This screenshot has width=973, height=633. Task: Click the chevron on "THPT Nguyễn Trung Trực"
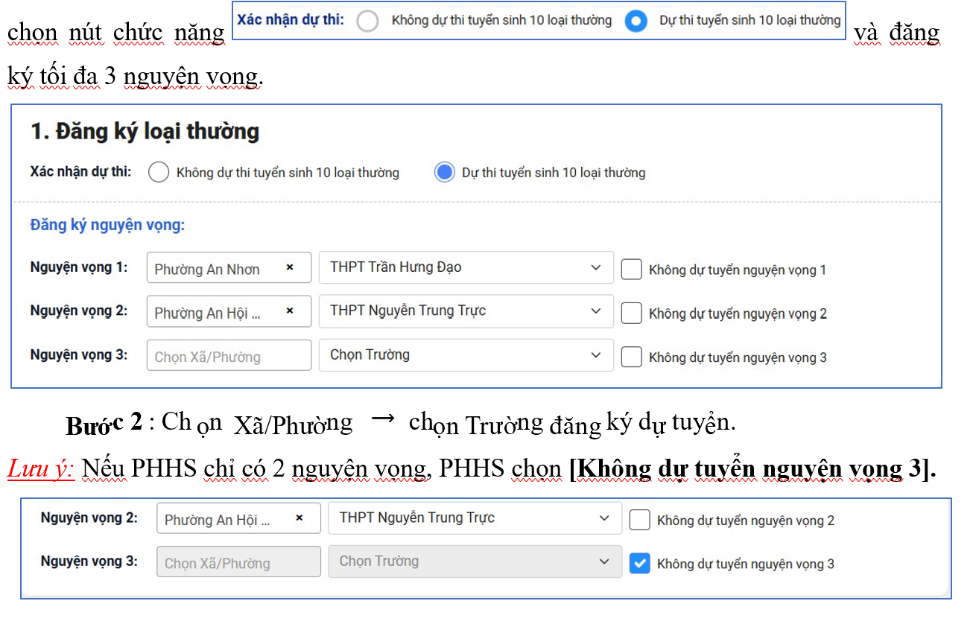click(597, 311)
